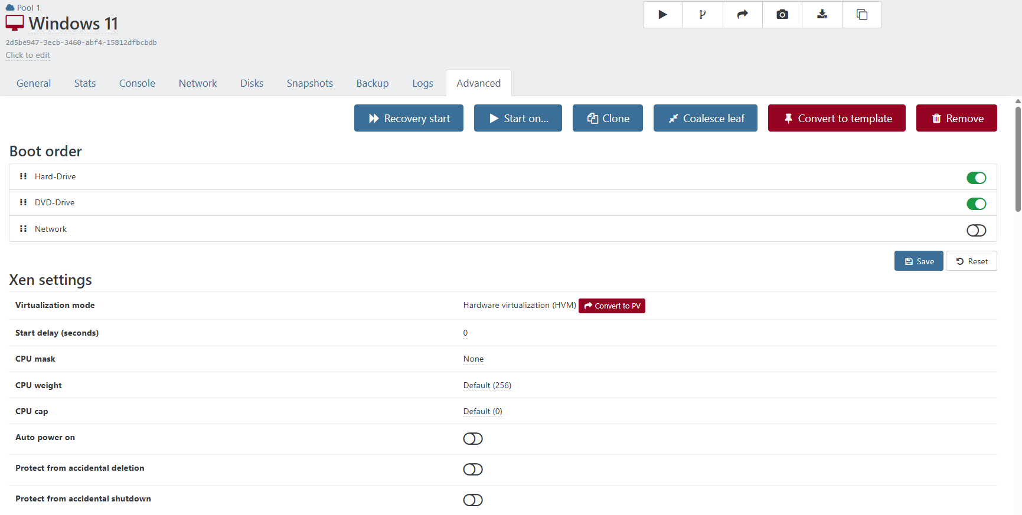Screen dimensions: 1022x515
Task: Edit CPU cap Default (0)
Action: point(482,411)
